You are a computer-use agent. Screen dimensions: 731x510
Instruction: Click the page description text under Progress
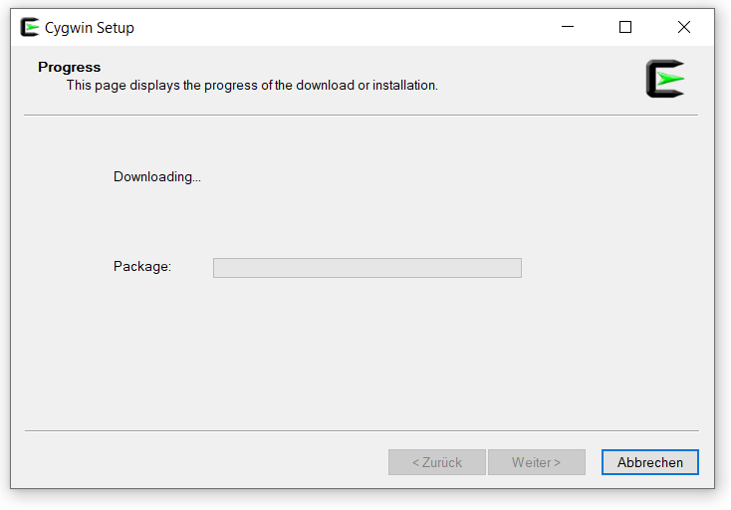[x=252, y=86]
